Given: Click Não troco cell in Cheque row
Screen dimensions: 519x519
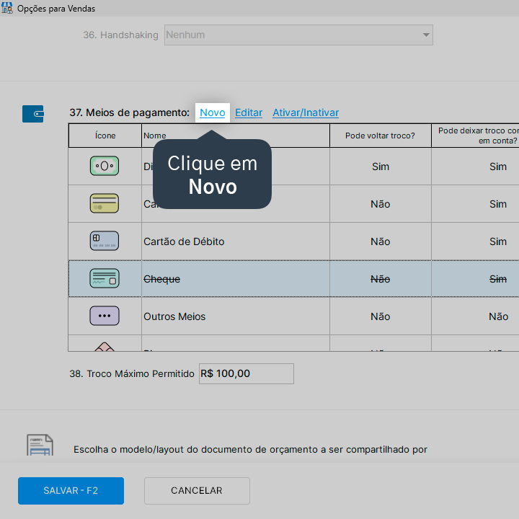Looking at the screenshot, I should pos(381,279).
